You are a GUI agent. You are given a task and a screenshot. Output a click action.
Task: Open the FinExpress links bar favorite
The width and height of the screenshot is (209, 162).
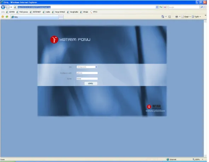(22, 12)
